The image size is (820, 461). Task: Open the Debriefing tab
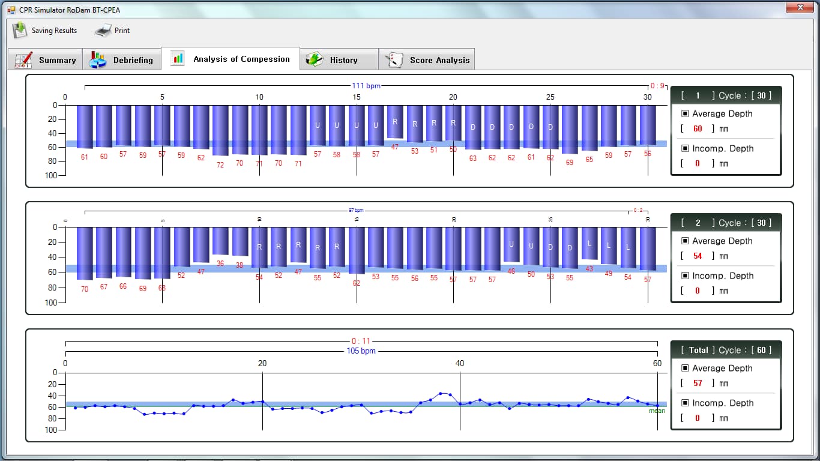pyautogui.click(x=122, y=59)
